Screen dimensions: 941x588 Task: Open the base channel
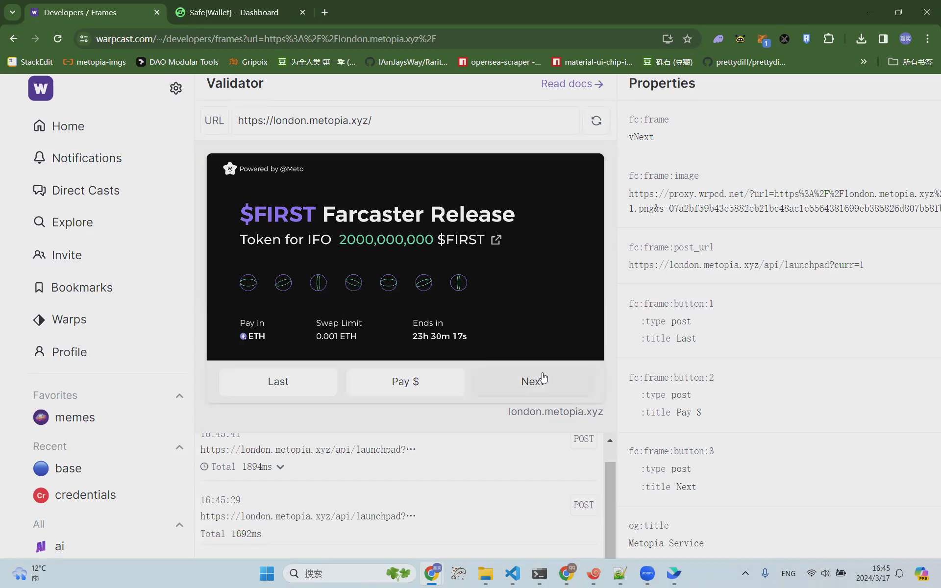coord(57,468)
